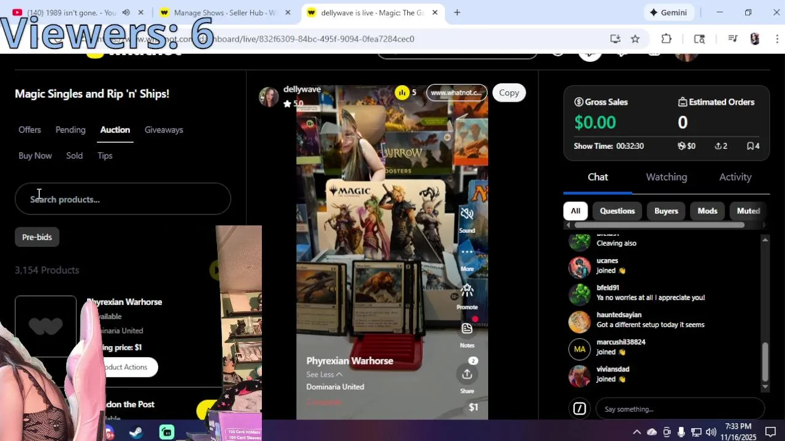785x441 pixels.
Task: Filter chat by Muted
Action: (x=748, y=211)
